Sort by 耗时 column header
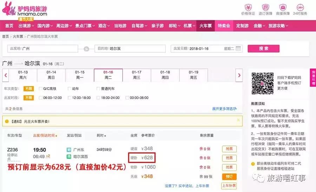Image resolution: width=316 pixels, height=192 pixels. [101, 136]
